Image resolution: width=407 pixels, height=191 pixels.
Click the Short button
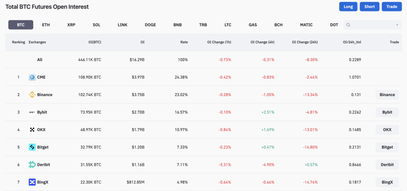coord(370,6)
